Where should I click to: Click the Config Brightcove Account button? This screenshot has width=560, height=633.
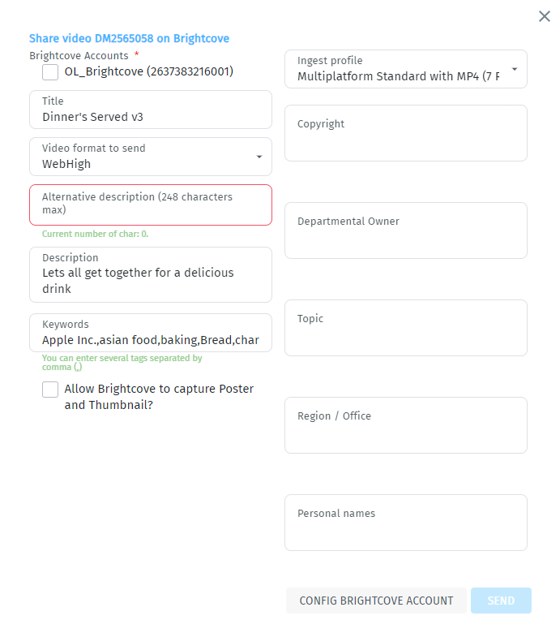tap(376, 601)
